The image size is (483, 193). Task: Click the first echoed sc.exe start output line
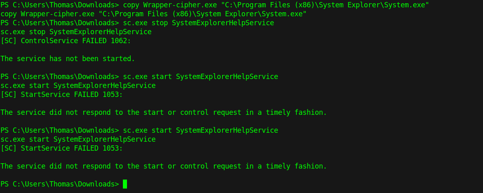pyautogui.click(x=78, y=86)
